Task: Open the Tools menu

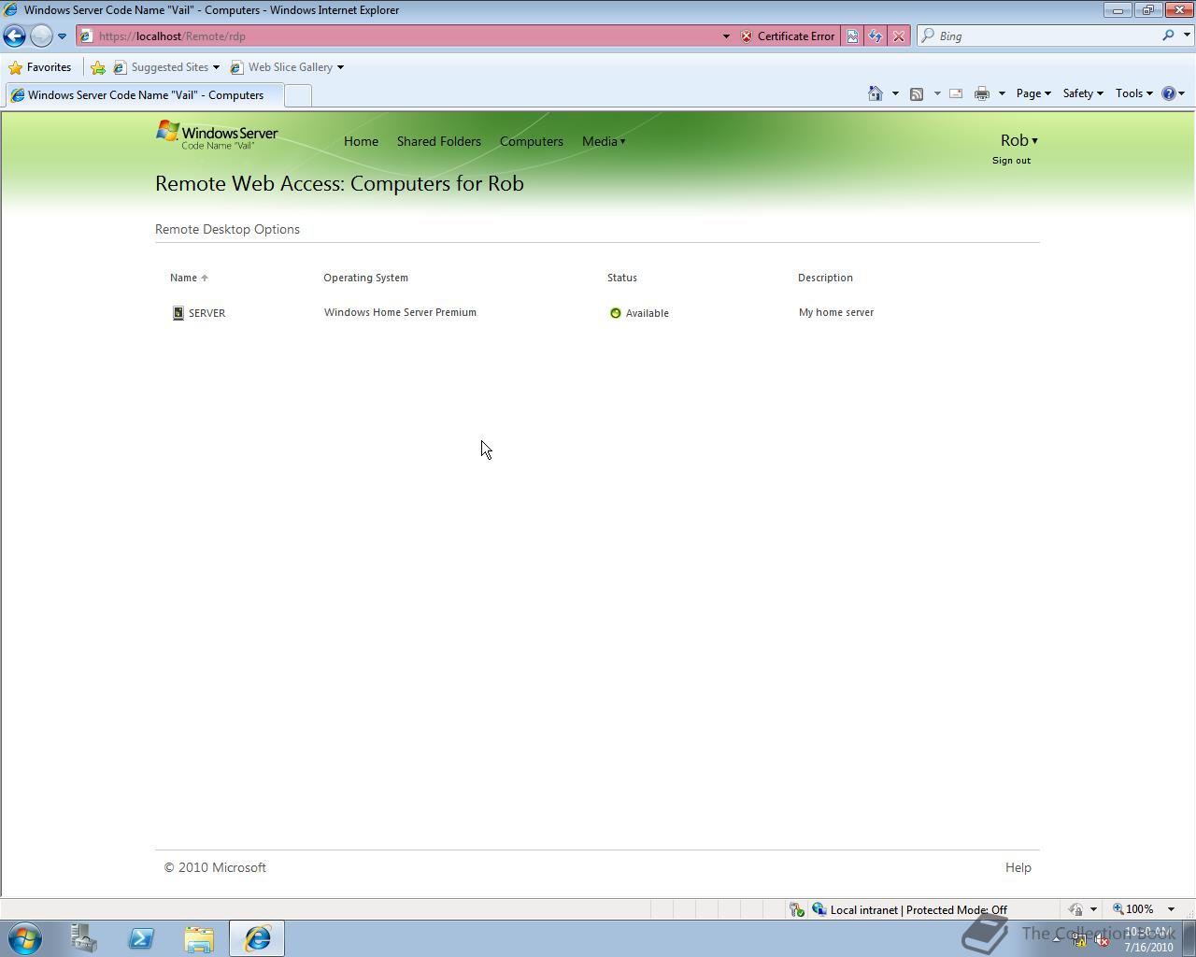Action: pos(1133,93)
